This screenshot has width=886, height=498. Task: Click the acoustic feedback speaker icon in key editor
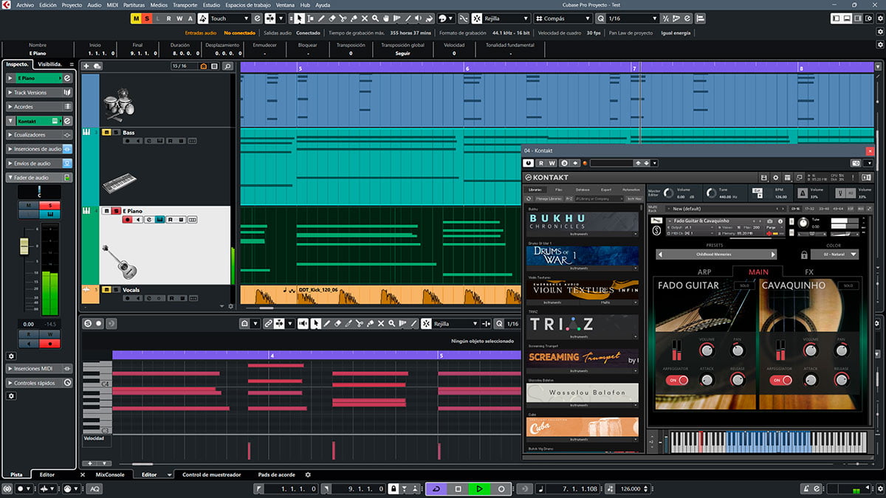pos(303,323)
